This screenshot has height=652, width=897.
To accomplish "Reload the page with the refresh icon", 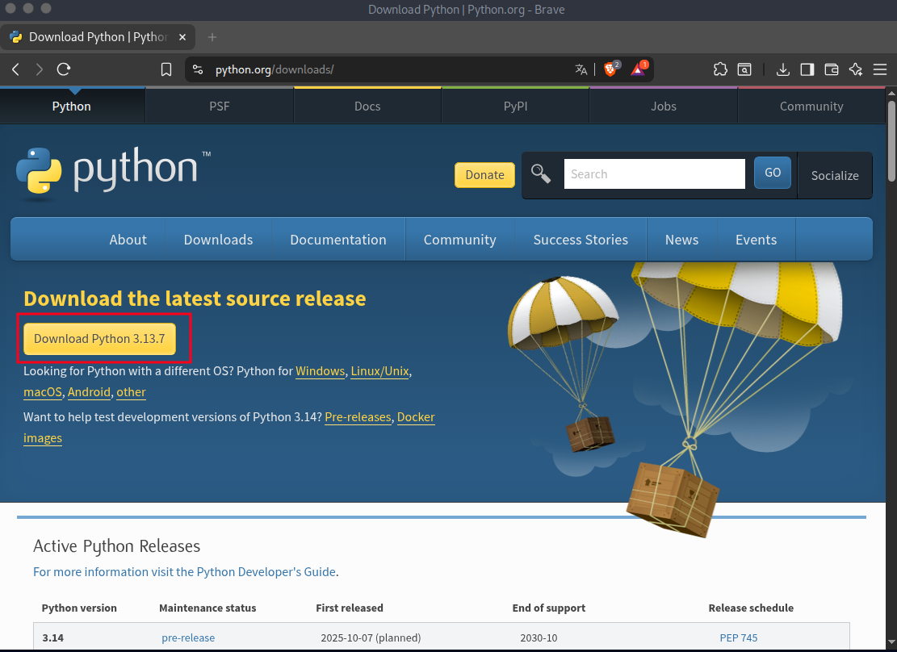I will [x=64, y=69].
